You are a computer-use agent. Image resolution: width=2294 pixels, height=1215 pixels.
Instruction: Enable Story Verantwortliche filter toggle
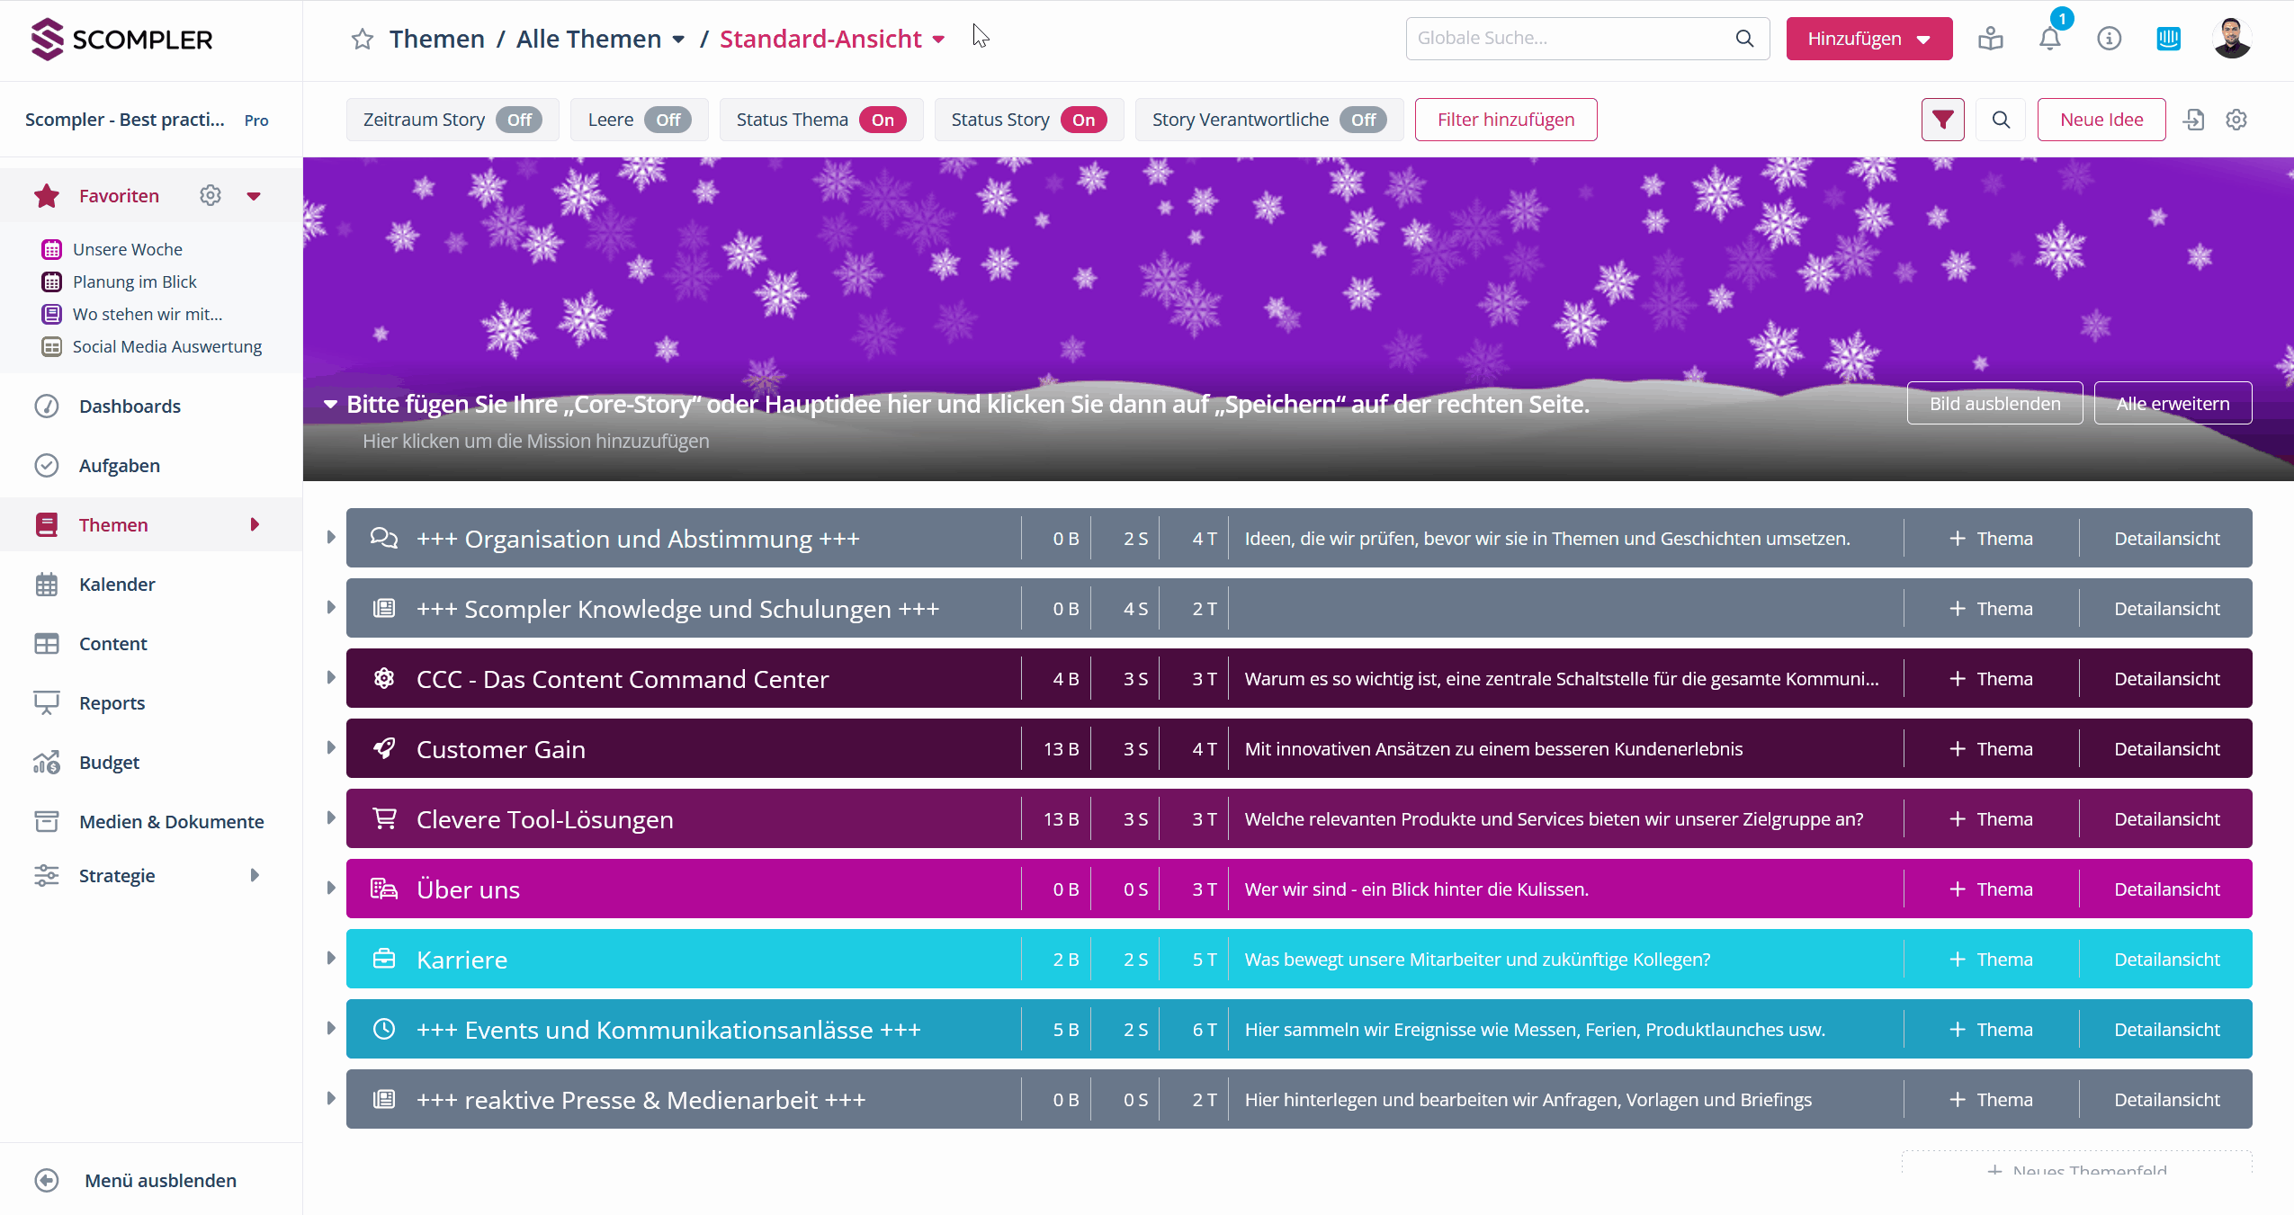point(1363,120)
